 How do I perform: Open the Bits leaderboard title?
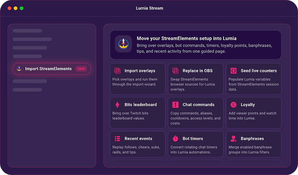(x=141, y=105)
